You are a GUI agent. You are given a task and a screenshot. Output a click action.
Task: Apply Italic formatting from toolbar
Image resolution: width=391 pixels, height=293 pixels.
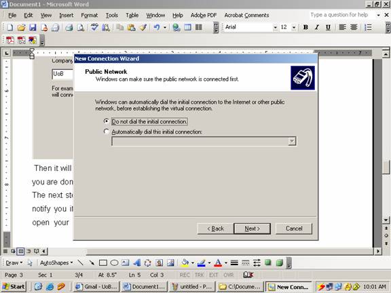[x=317, y=27]
